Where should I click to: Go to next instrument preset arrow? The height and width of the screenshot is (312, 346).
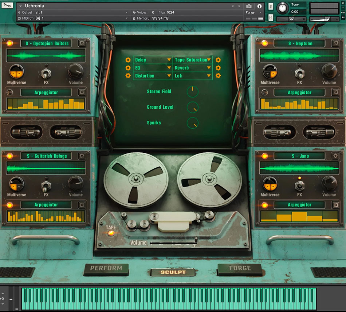click(x=239, y=6)
